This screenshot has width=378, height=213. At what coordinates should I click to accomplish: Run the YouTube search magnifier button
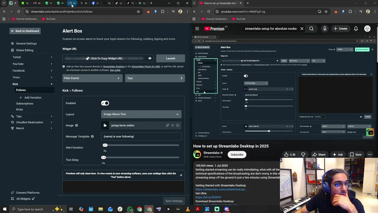[311, 29]
